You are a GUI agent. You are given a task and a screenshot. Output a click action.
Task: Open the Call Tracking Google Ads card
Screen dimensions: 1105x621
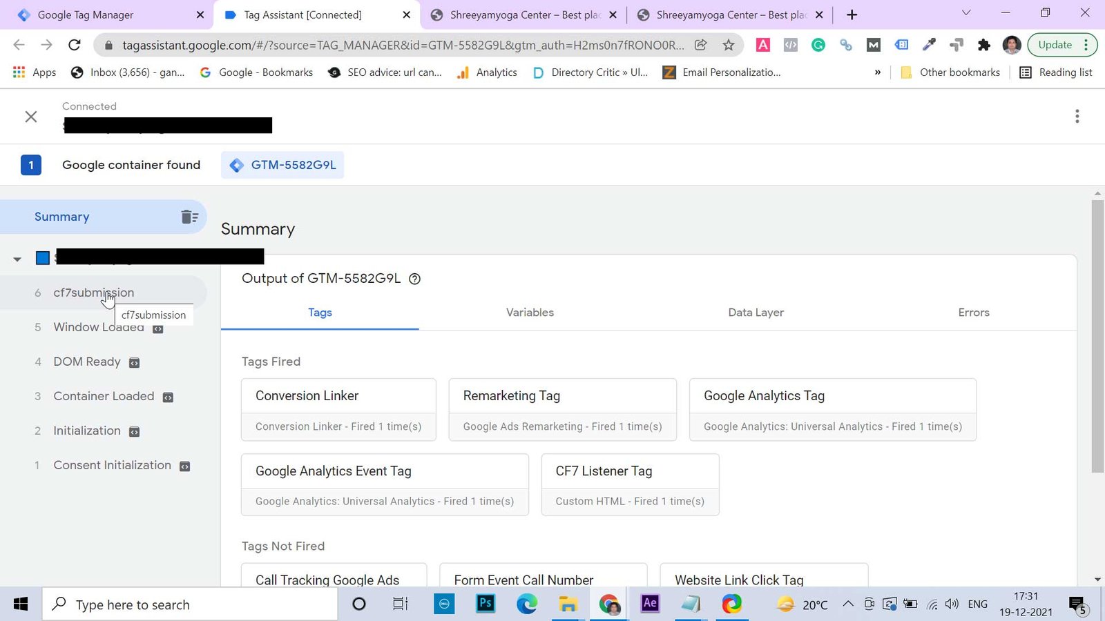[334, 575]
